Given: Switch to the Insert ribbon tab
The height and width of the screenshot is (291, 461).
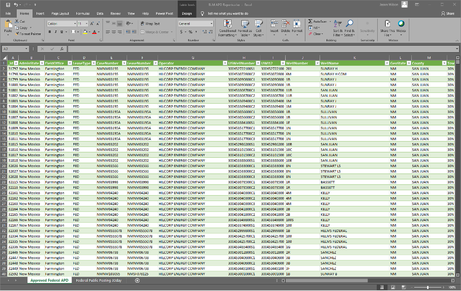Looking at the screenshot, I should 40,13.
